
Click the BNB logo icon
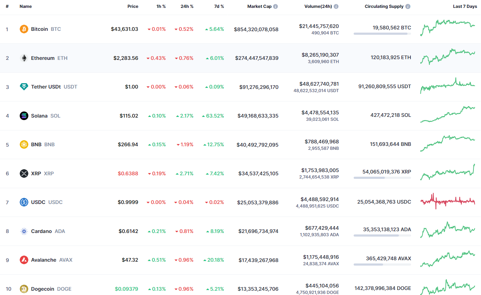[24, 144]
